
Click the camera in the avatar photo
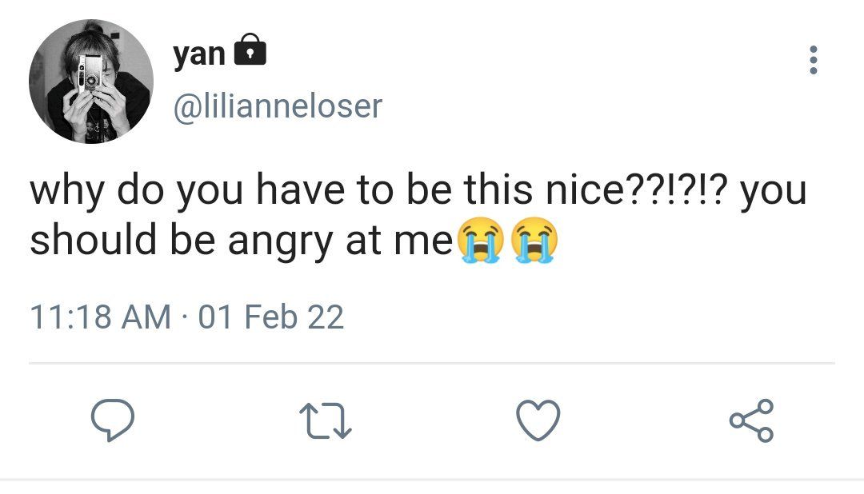point(90,74)
